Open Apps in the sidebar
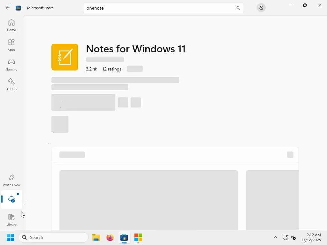The image size is (327, 245). tap(11, 45)
